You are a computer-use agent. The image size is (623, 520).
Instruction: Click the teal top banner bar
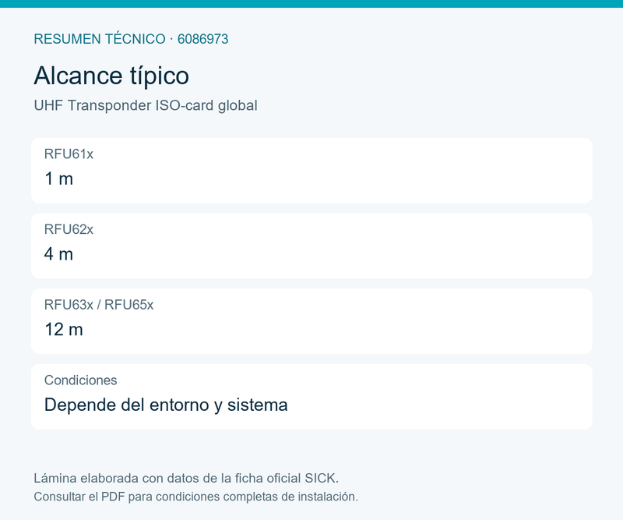311,4
